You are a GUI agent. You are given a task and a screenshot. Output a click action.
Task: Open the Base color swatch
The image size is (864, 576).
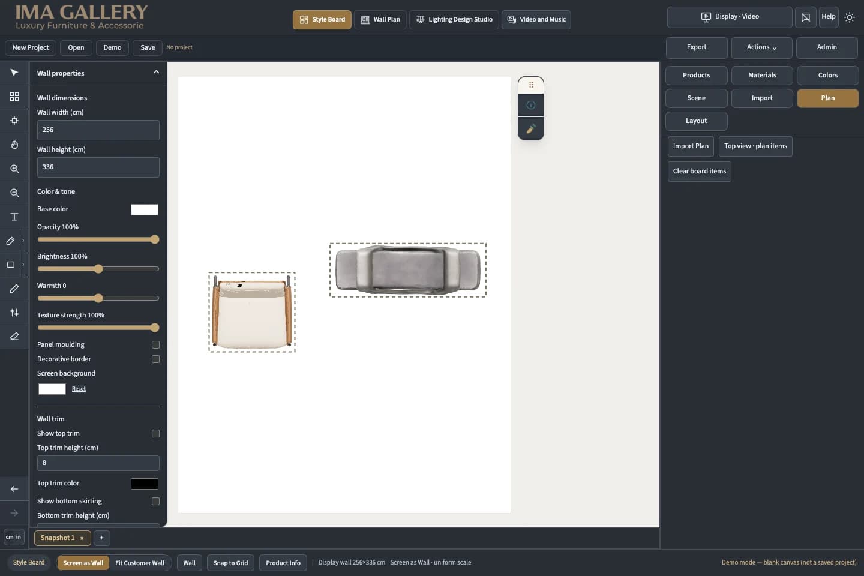click(x=145, y=209)
